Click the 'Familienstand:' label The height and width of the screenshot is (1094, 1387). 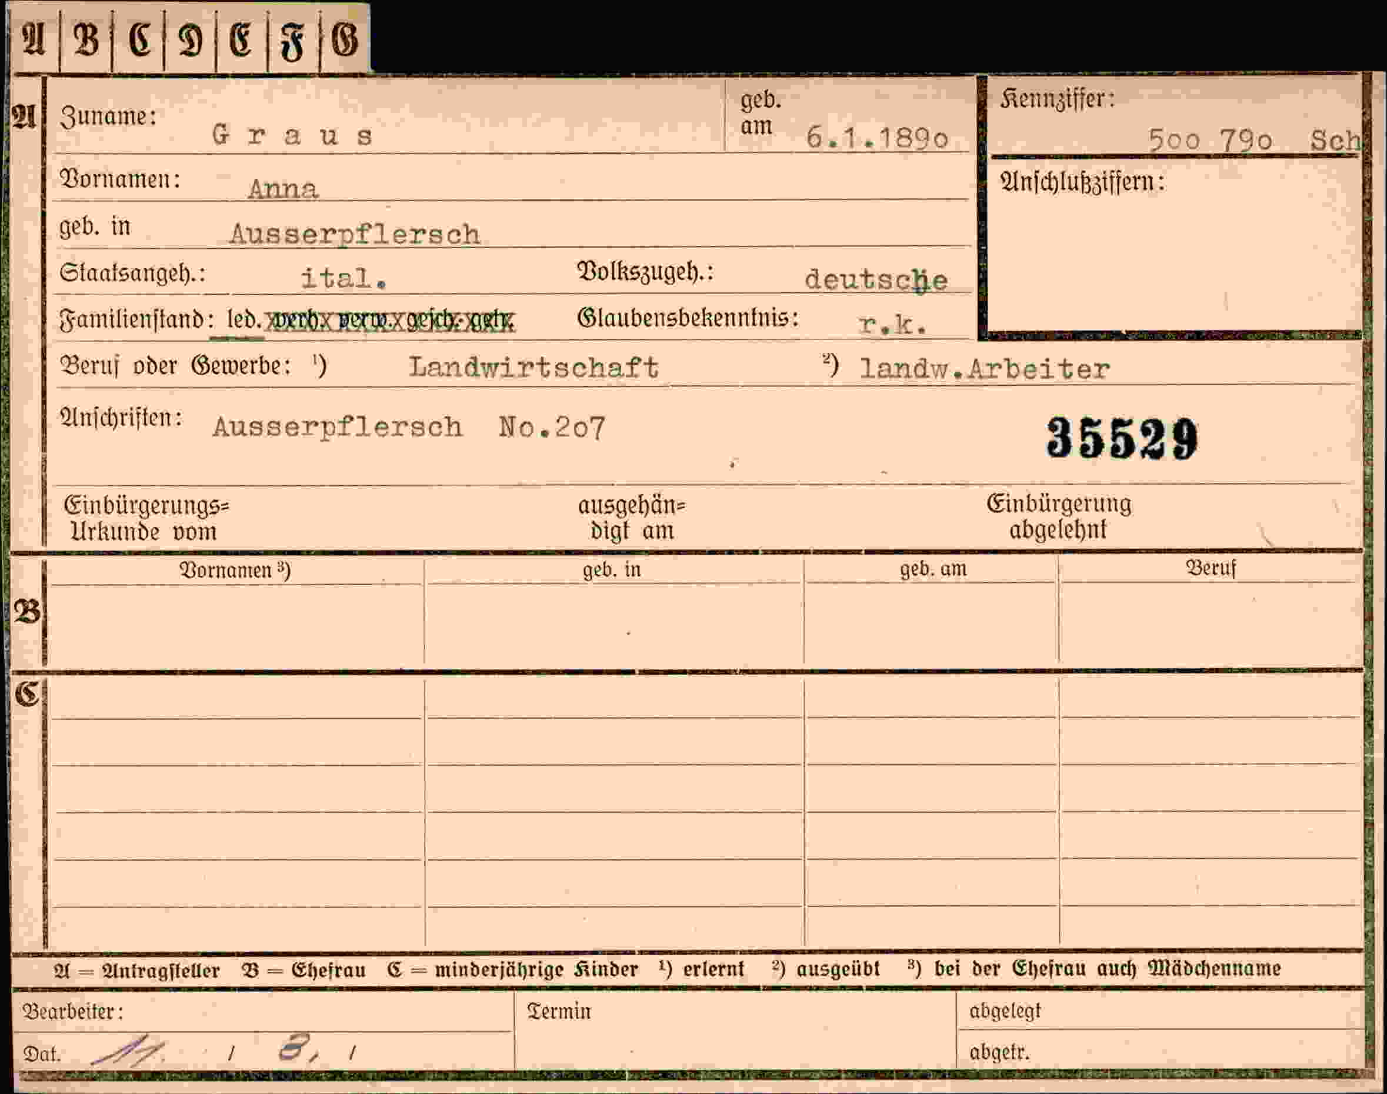136,319
